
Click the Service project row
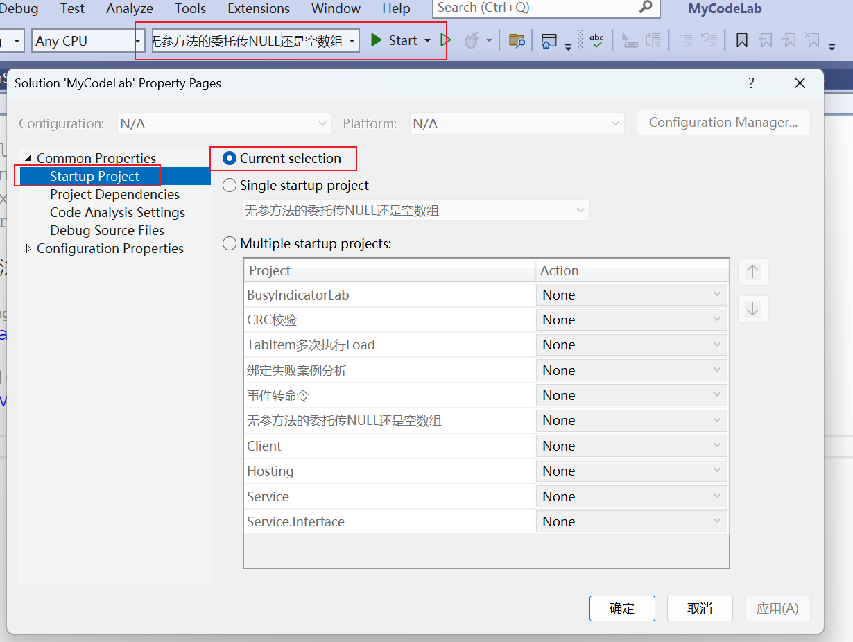[x=389, y=496]
